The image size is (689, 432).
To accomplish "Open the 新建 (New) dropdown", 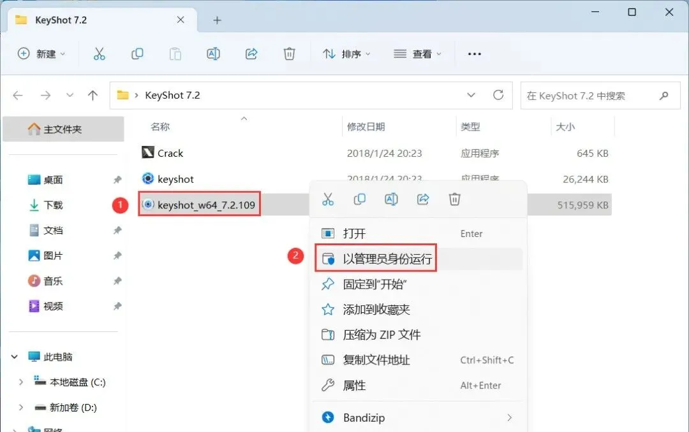I will coord(41,54).
